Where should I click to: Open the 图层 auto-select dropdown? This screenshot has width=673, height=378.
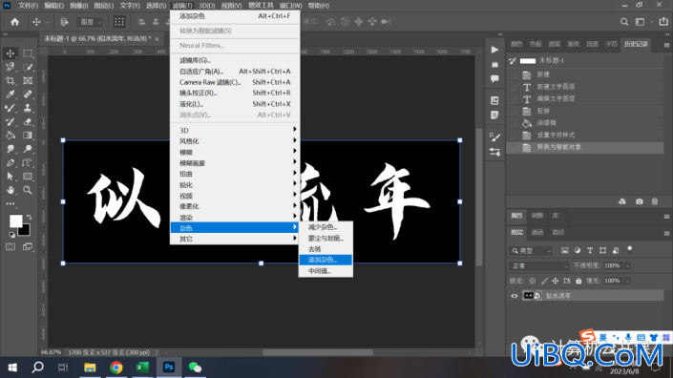coord(91,22)
